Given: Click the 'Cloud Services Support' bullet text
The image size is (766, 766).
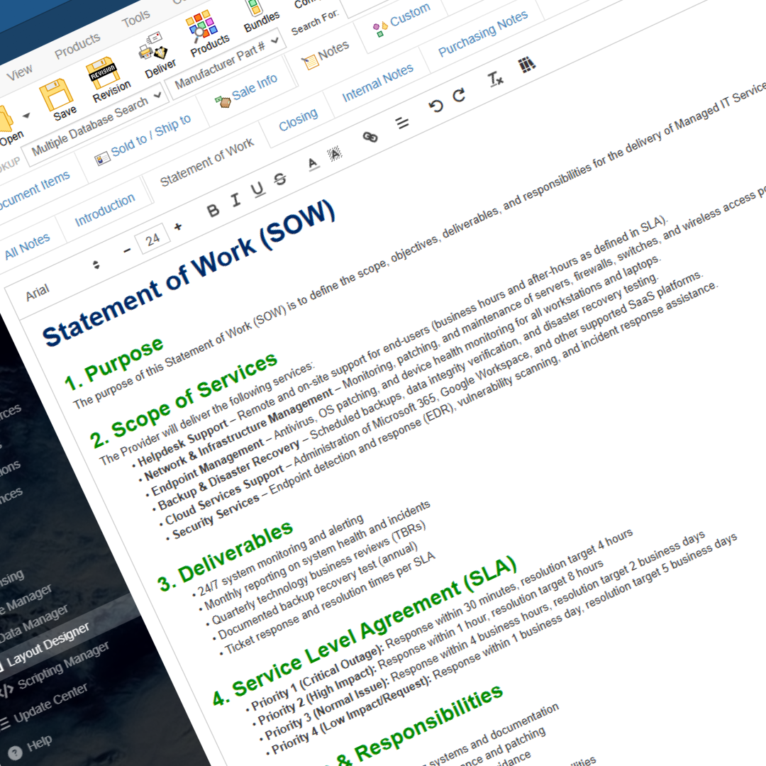Looking at the screenshot, I should [224, 495].
